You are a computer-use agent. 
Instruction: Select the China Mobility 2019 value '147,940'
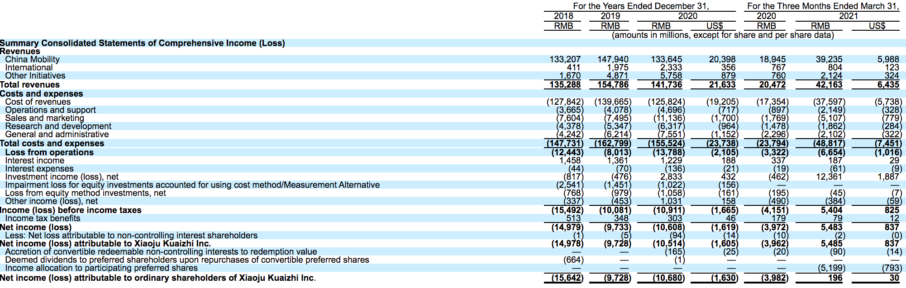pyautogui.click(x=613, y=59)
